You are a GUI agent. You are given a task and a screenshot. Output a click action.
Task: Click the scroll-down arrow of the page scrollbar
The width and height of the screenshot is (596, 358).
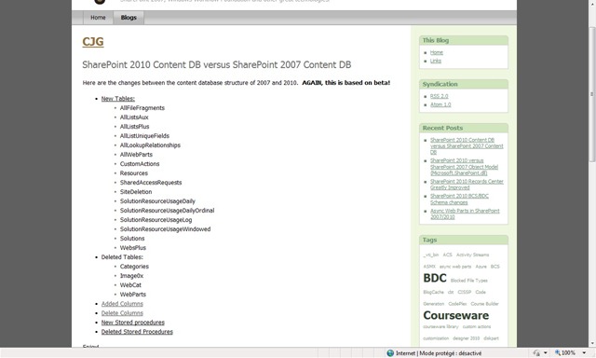point(592,343)
